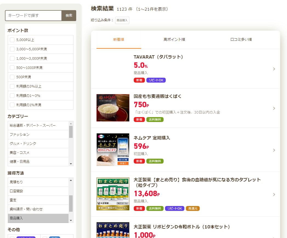Open the ネムケア product image
This screenshot has height=238, width=287.
(113, 150)
